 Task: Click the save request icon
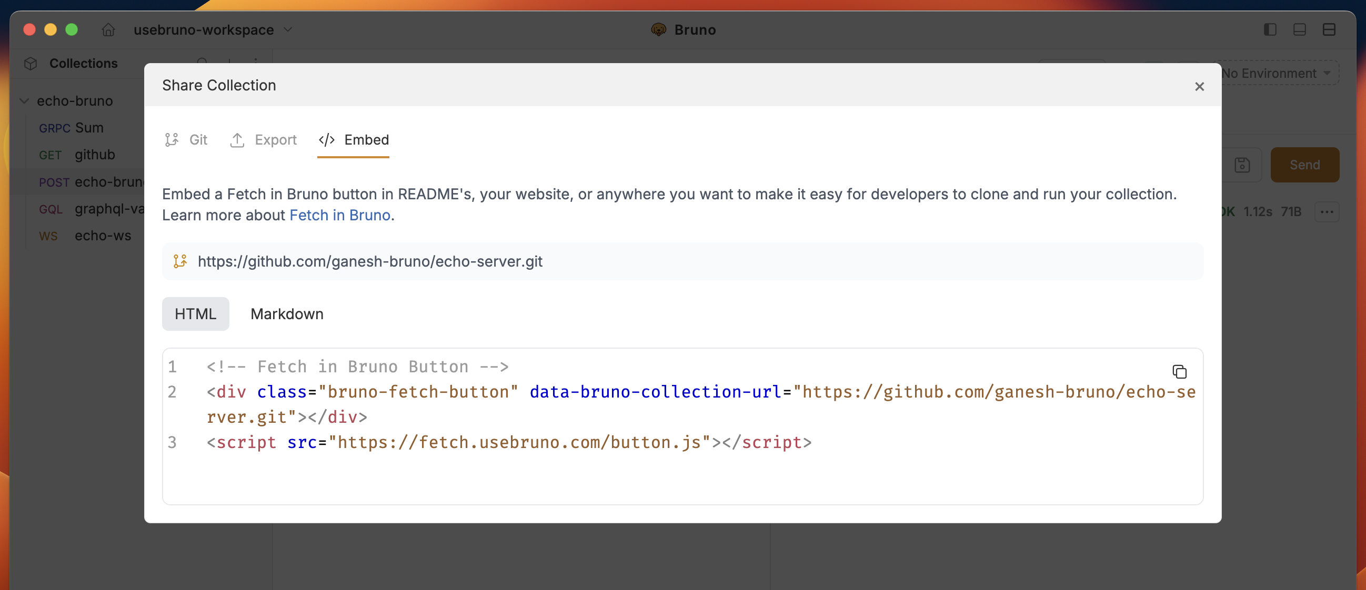[x=1242, y=165]
